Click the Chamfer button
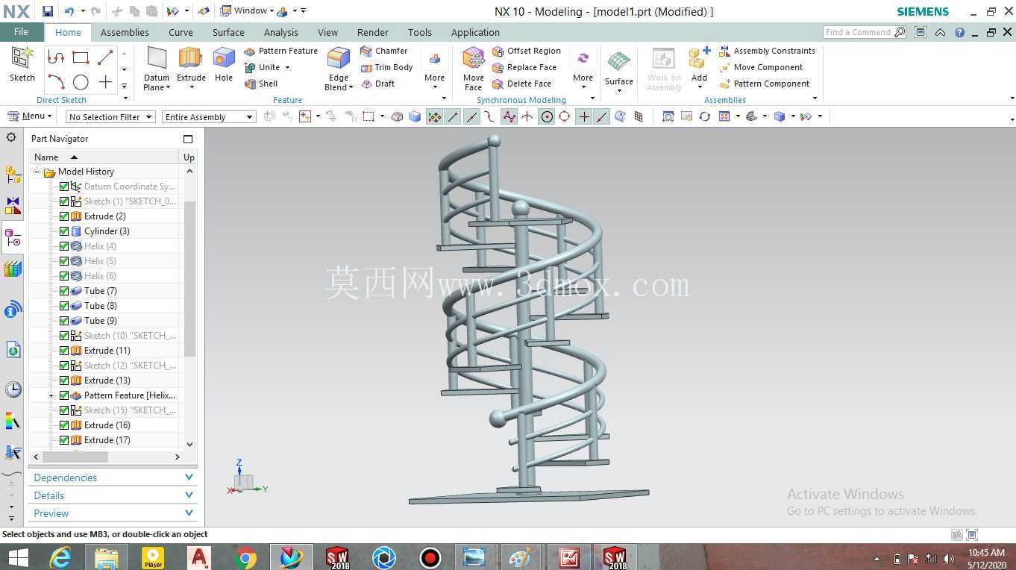Screen dimensions: 1016x570 tap(383, 51)
